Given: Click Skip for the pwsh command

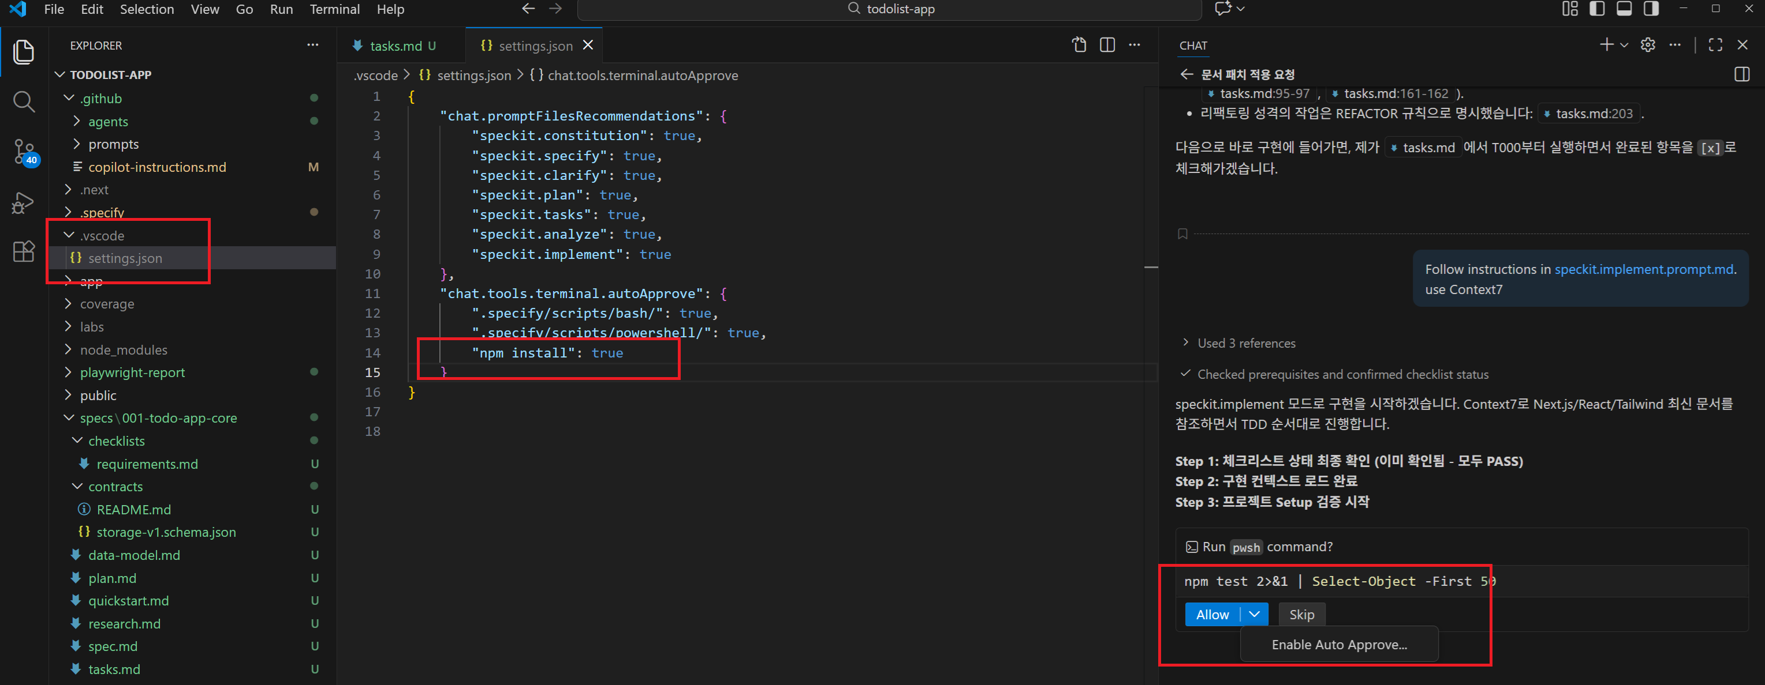Looking at the screenshot, I should (x=1301, y=615).
